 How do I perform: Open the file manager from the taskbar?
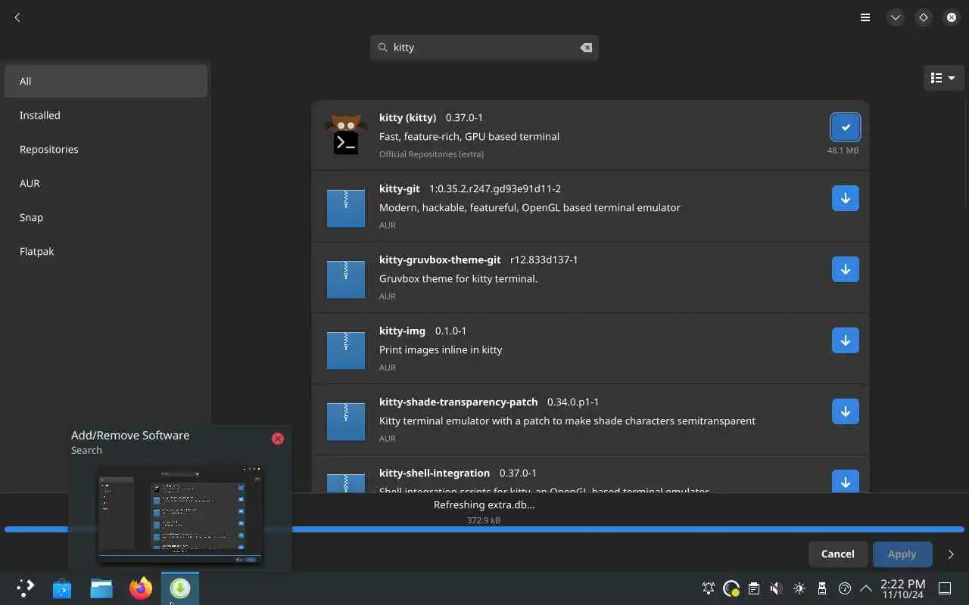(x=101, y=588)
